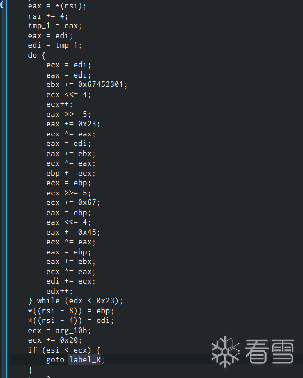Viewport: 303px width, 378px height.
Task: Click tmp_1 in line tmp_1 = eax
Action: coord(39,26)
